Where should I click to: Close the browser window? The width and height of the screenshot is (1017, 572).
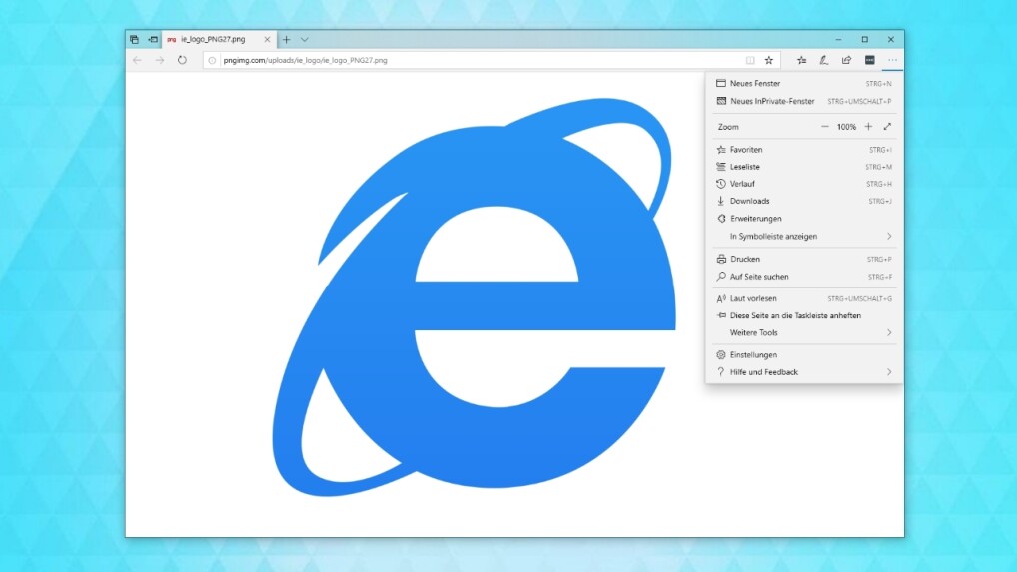point(891,40)
